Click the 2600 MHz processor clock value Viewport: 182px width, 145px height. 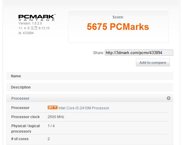[56, 117]
